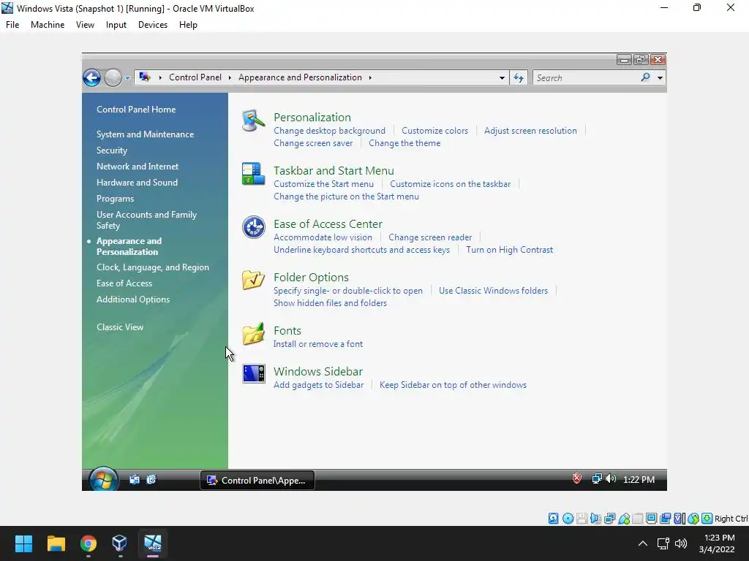
Task: Click Show Desktop quick launch icon
Action: pyautogui.click(x=135, y=479)
